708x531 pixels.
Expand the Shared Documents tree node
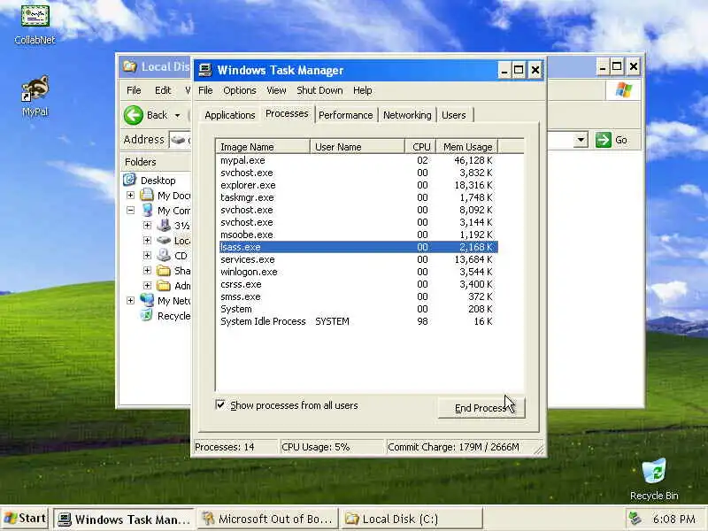(147, 271)
